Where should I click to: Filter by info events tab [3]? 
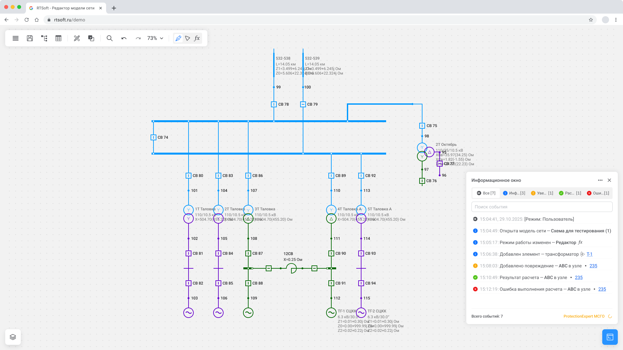[514, 193]
